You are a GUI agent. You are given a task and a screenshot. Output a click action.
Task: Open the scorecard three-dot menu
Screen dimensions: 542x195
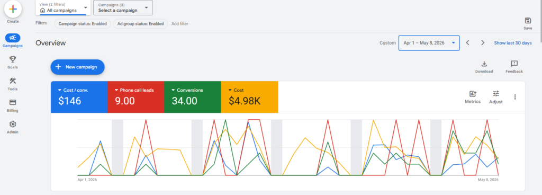(515, 97)
